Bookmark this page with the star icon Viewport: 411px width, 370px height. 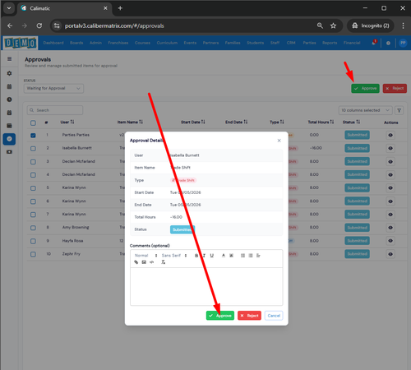click(333, 25)
